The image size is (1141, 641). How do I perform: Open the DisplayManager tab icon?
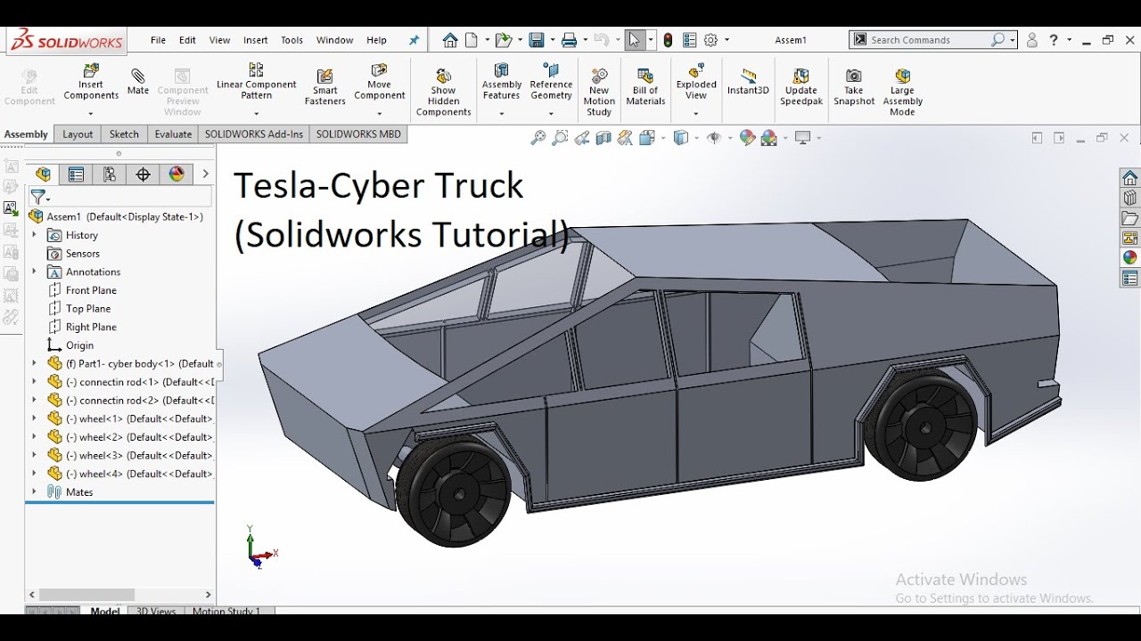[x=176, y=174]
